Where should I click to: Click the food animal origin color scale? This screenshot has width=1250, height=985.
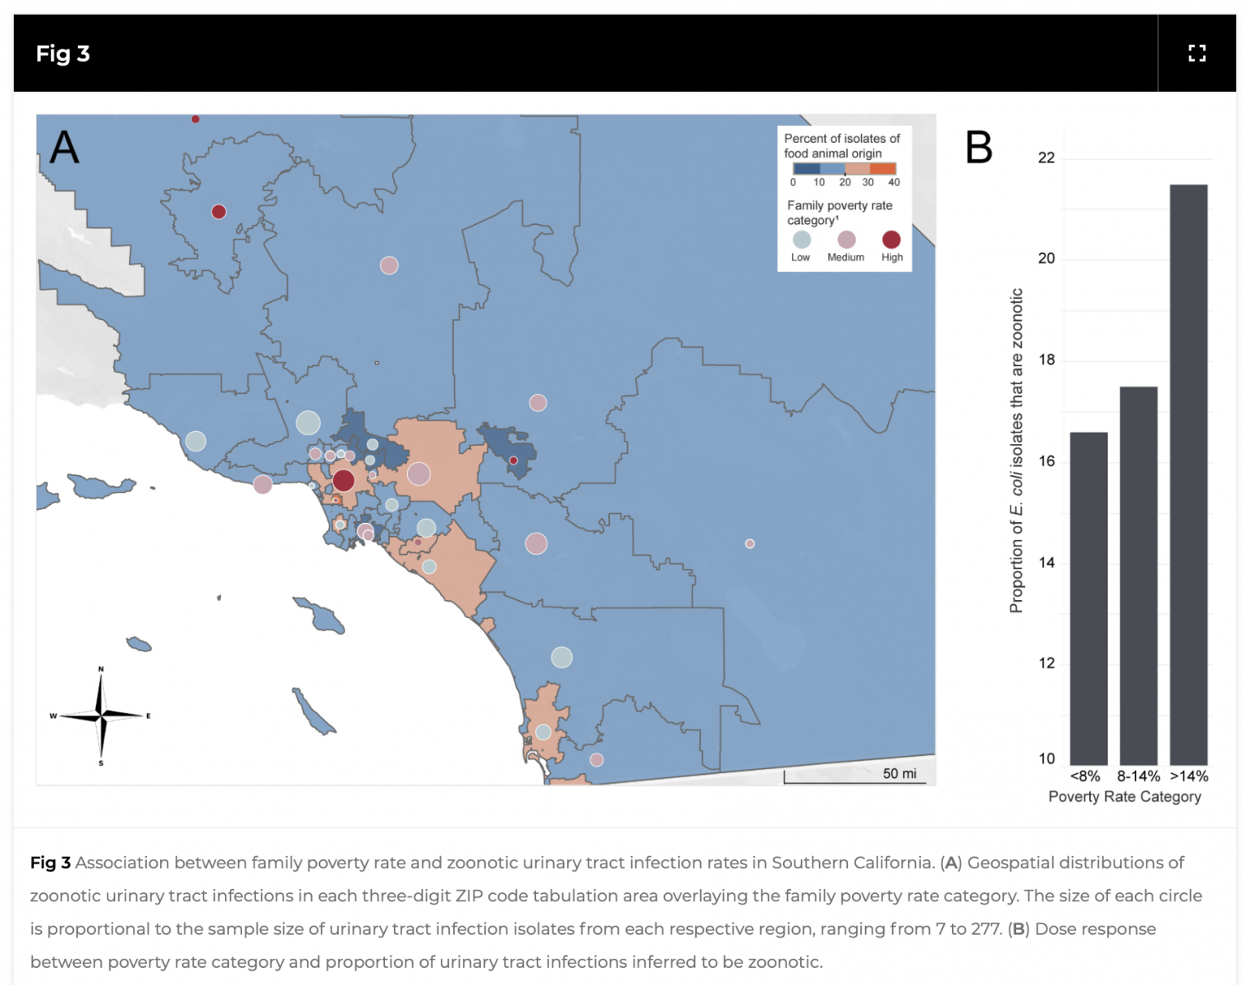845,168
